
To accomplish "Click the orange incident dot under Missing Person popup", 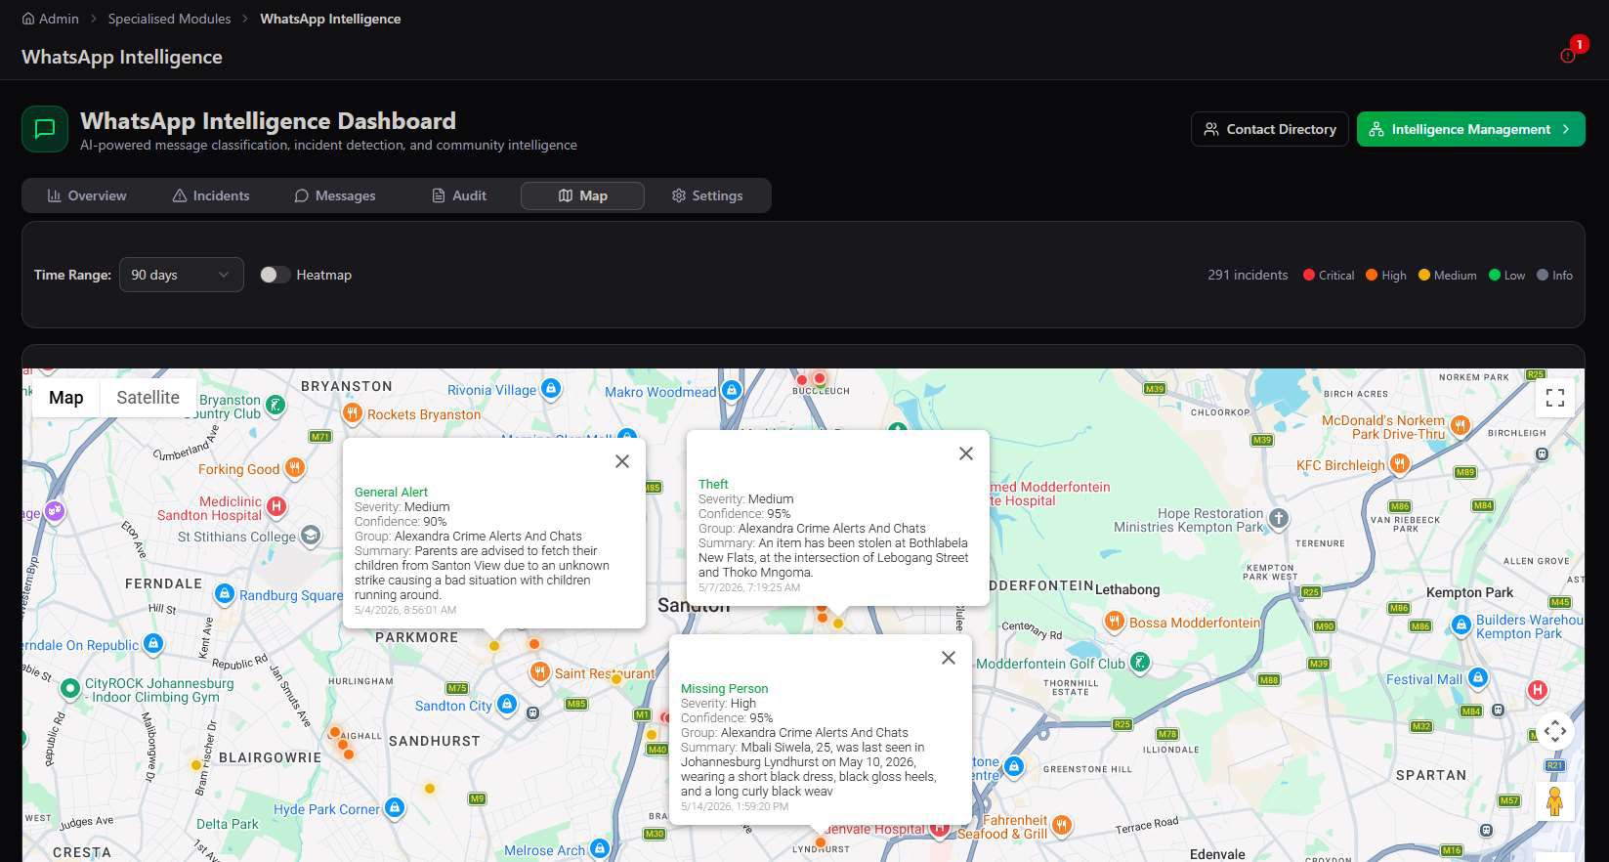I will [821, 842].
